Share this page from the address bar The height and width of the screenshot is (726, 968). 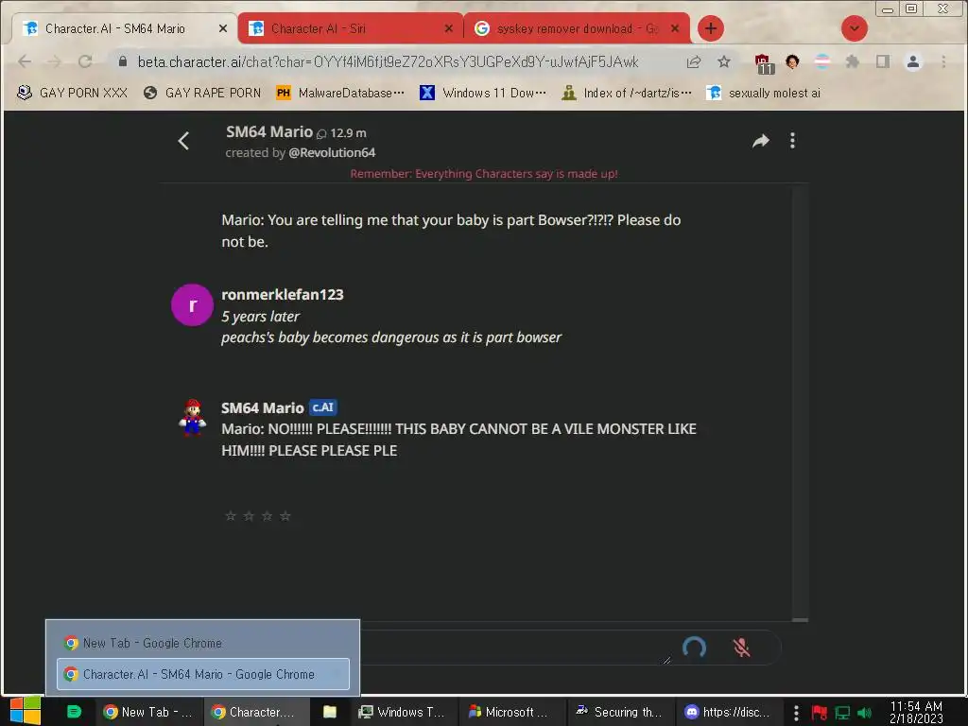694,61
